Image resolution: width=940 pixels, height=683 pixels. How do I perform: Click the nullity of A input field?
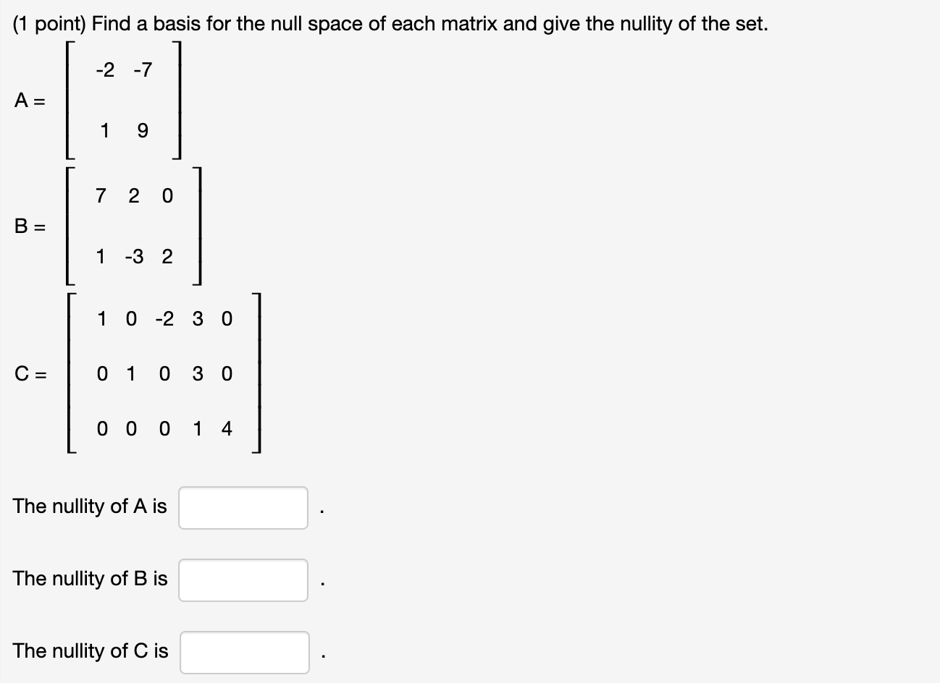pyautogui.click(x=243, y=507)
